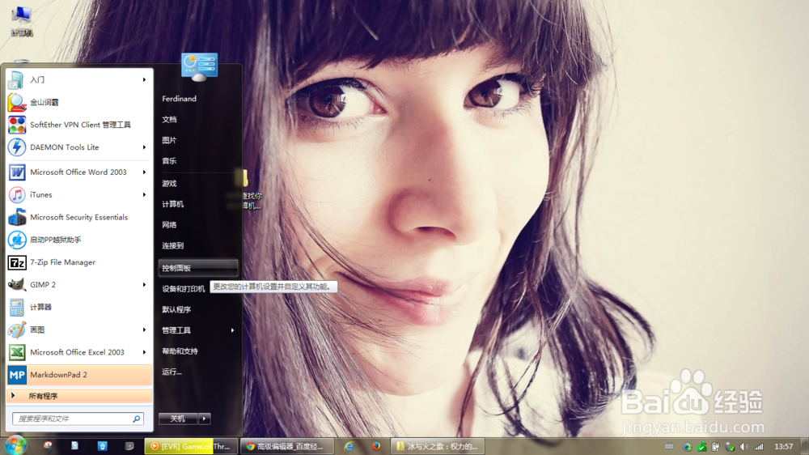Click the 13:57 taskbar clock
Viewport: 809px width, 455px height.
tap(783, 446)
